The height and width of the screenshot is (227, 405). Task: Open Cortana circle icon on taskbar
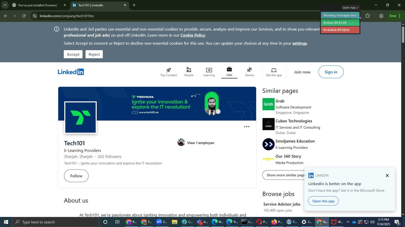click(x=105, y=222)
